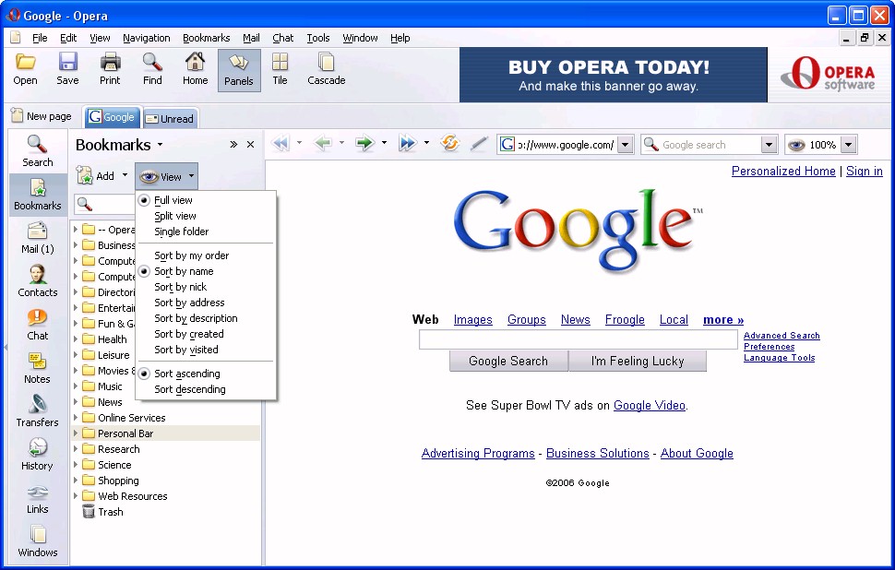895x570 pixels.
Task: Open the Bookmarks menu
Action: (x=206, y=38)
